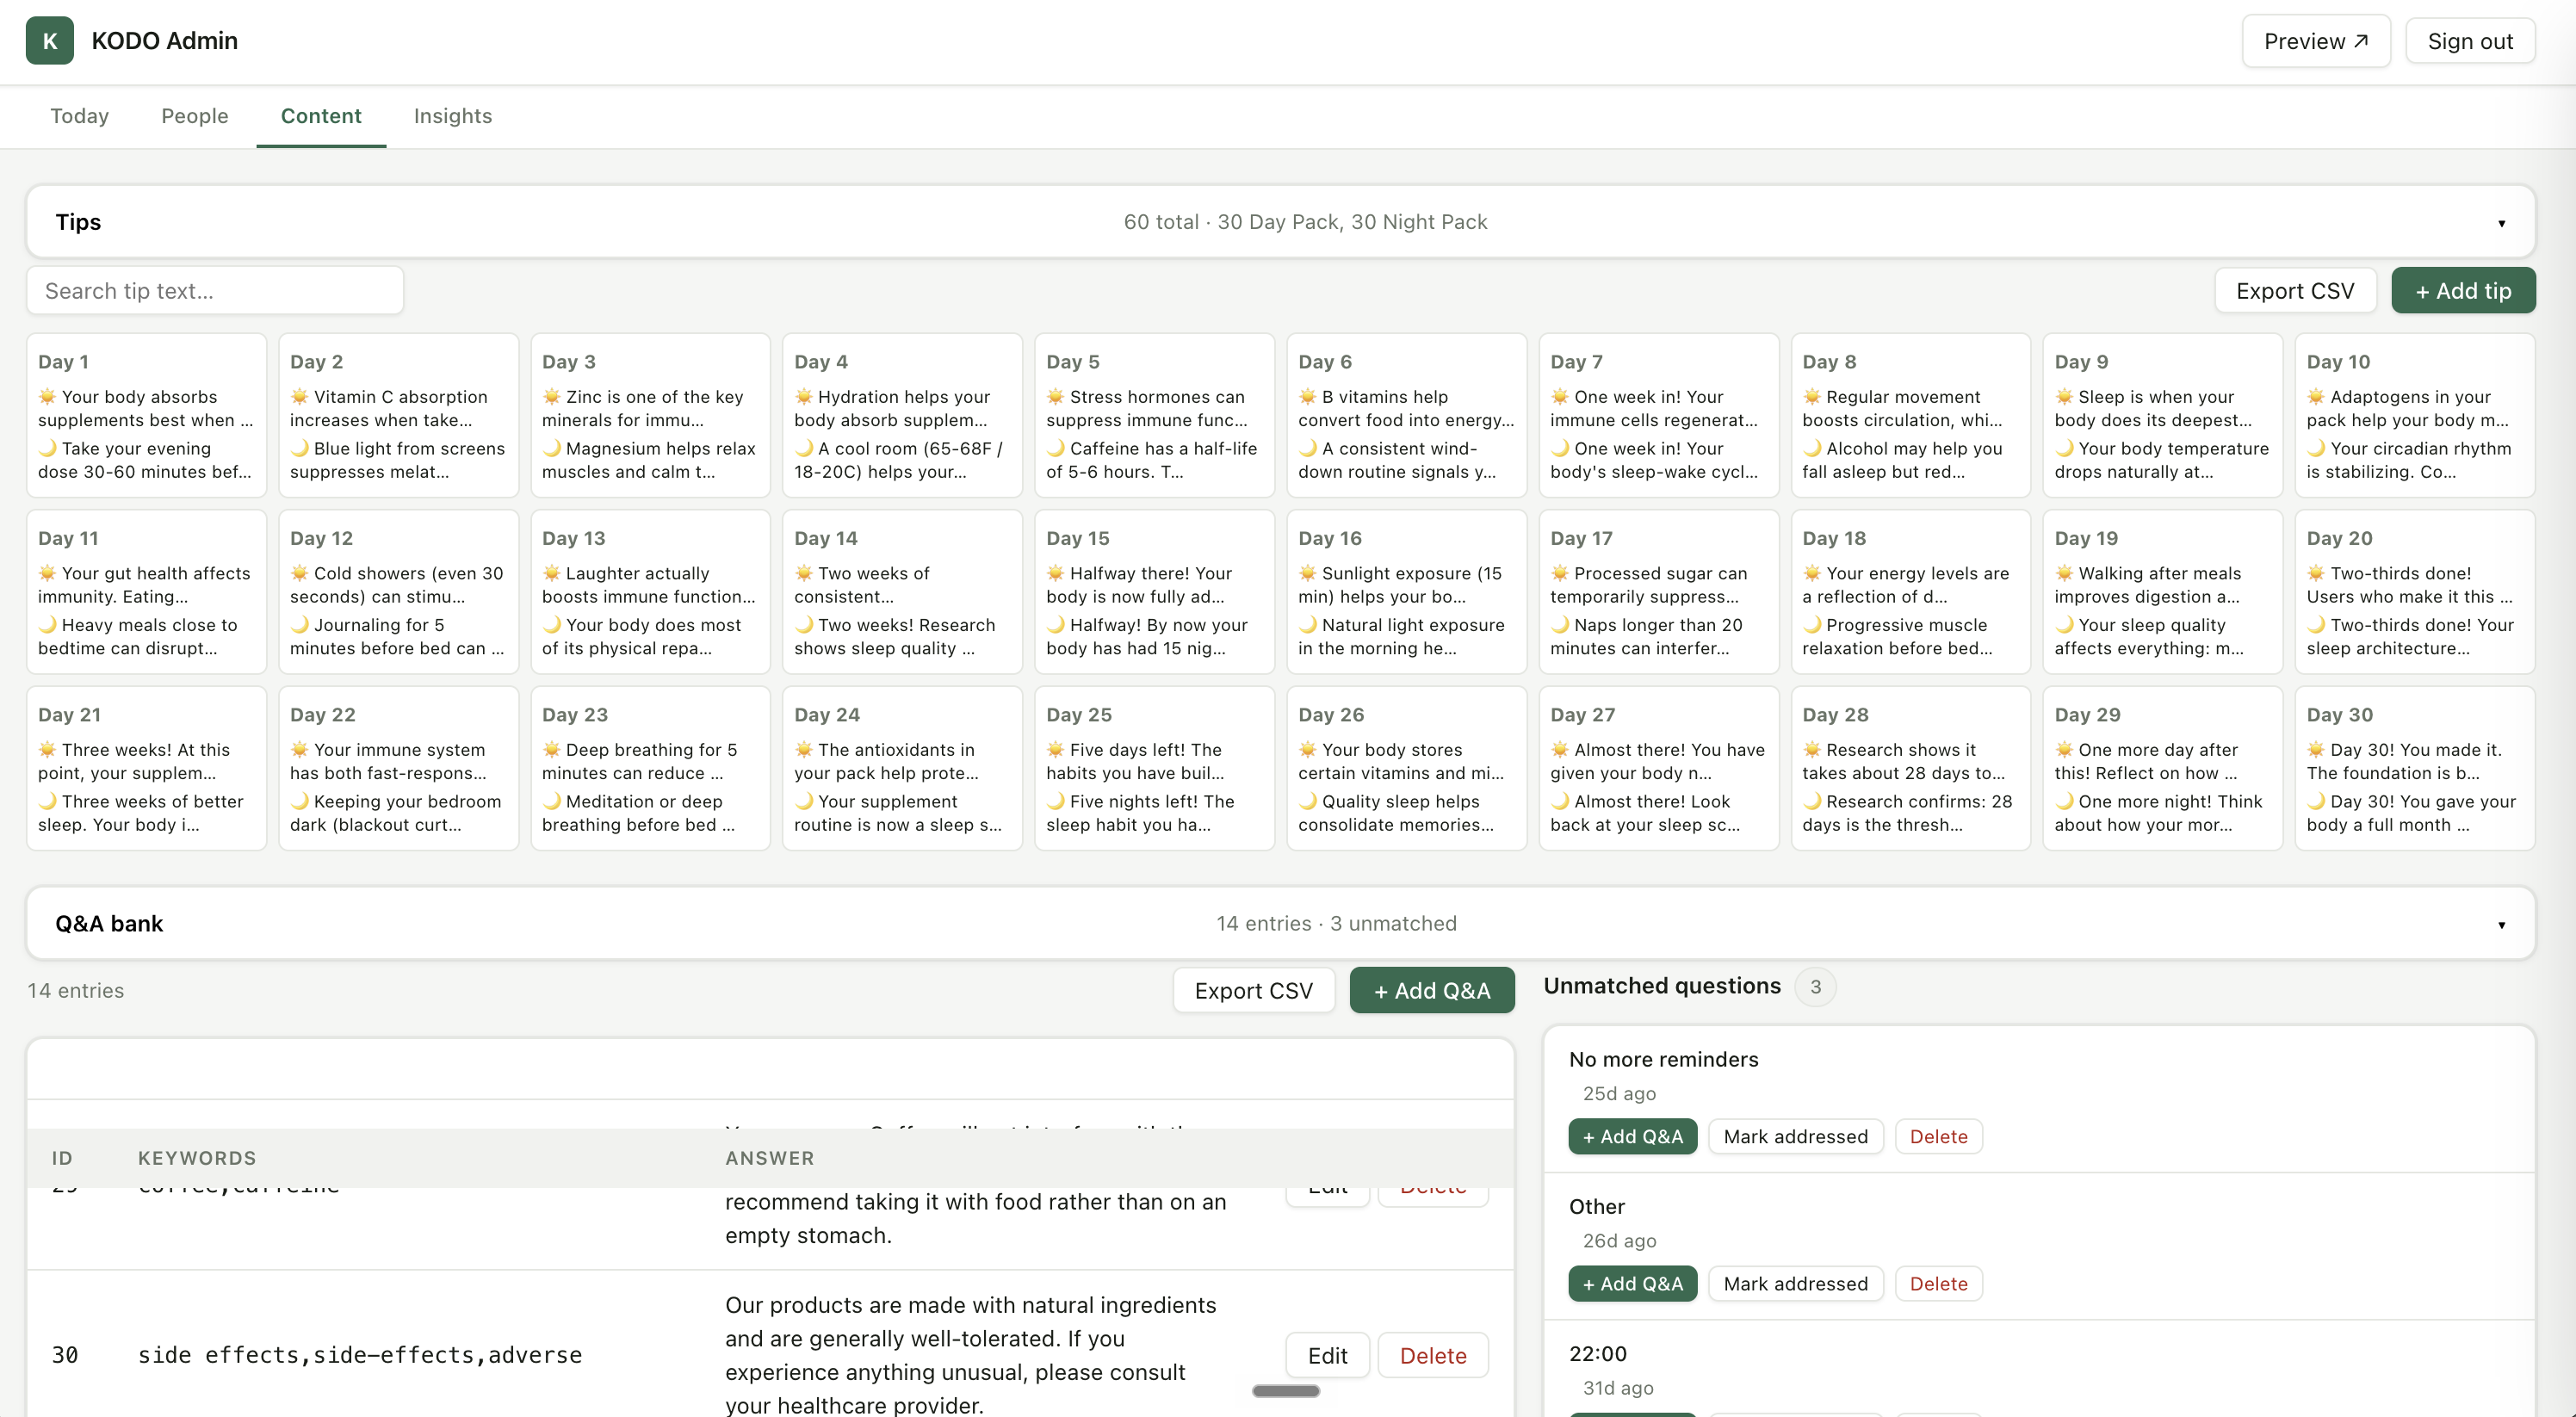Open the Preview external link button

click(2315, 41)
